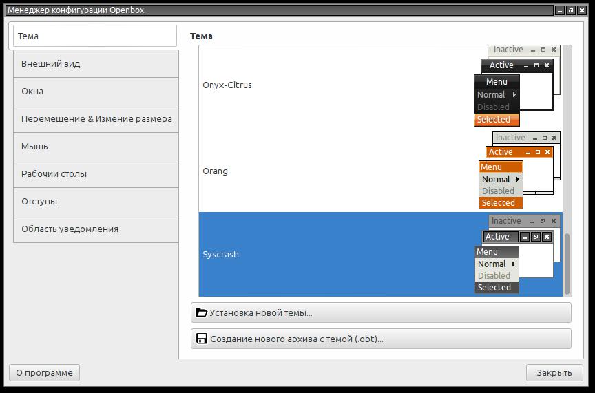Click the floppy-disk icon on archive button
Image resolution: width=595 pixels, height=393 pixels.
pos(202,339)
